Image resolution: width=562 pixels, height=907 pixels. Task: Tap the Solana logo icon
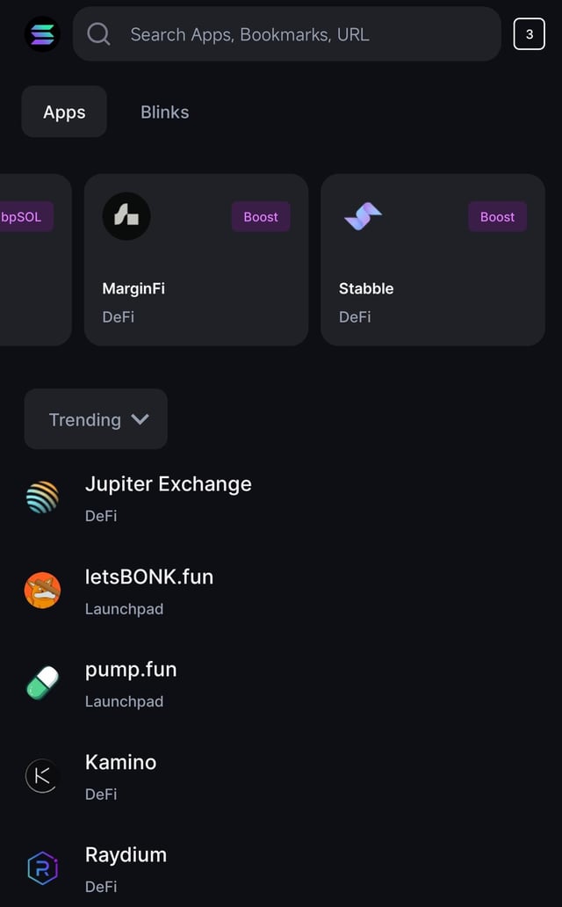tap(42, 34)
